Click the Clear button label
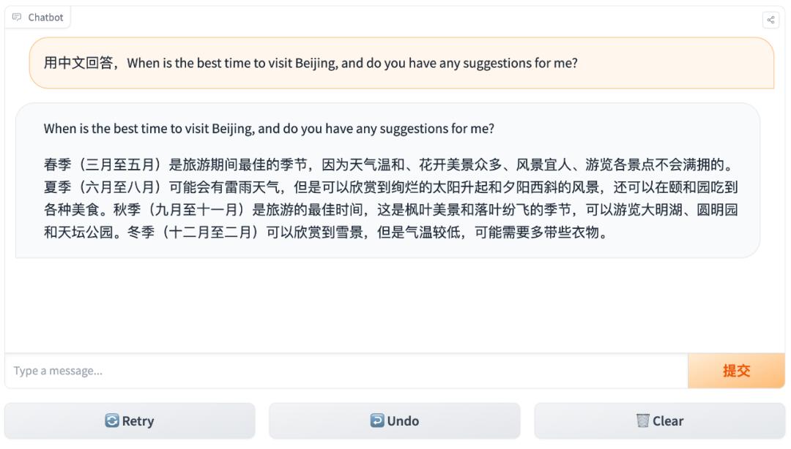Screen dimensions: 791x449 (x=668, y=420)
